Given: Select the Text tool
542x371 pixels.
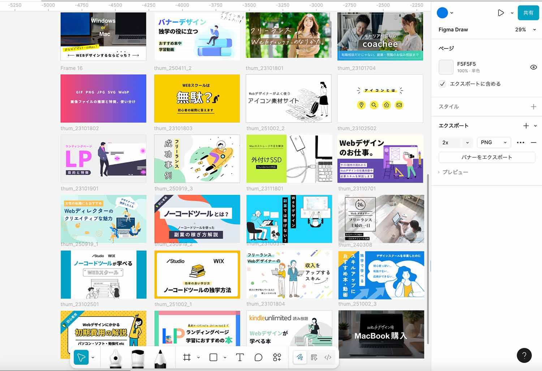Looking at the screenshot, I should (240, 357).
